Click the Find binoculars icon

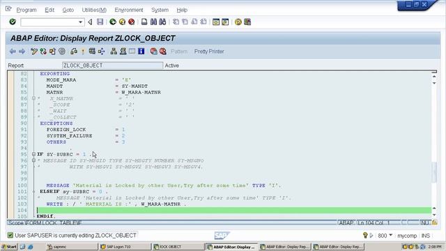(153, 22)
